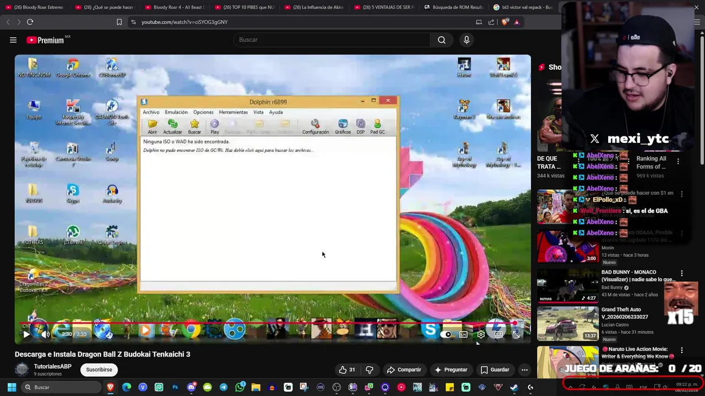Screen dimensions: 705x396
Task: Click the browser share icon in the address bar
Action: pos(491,22)
